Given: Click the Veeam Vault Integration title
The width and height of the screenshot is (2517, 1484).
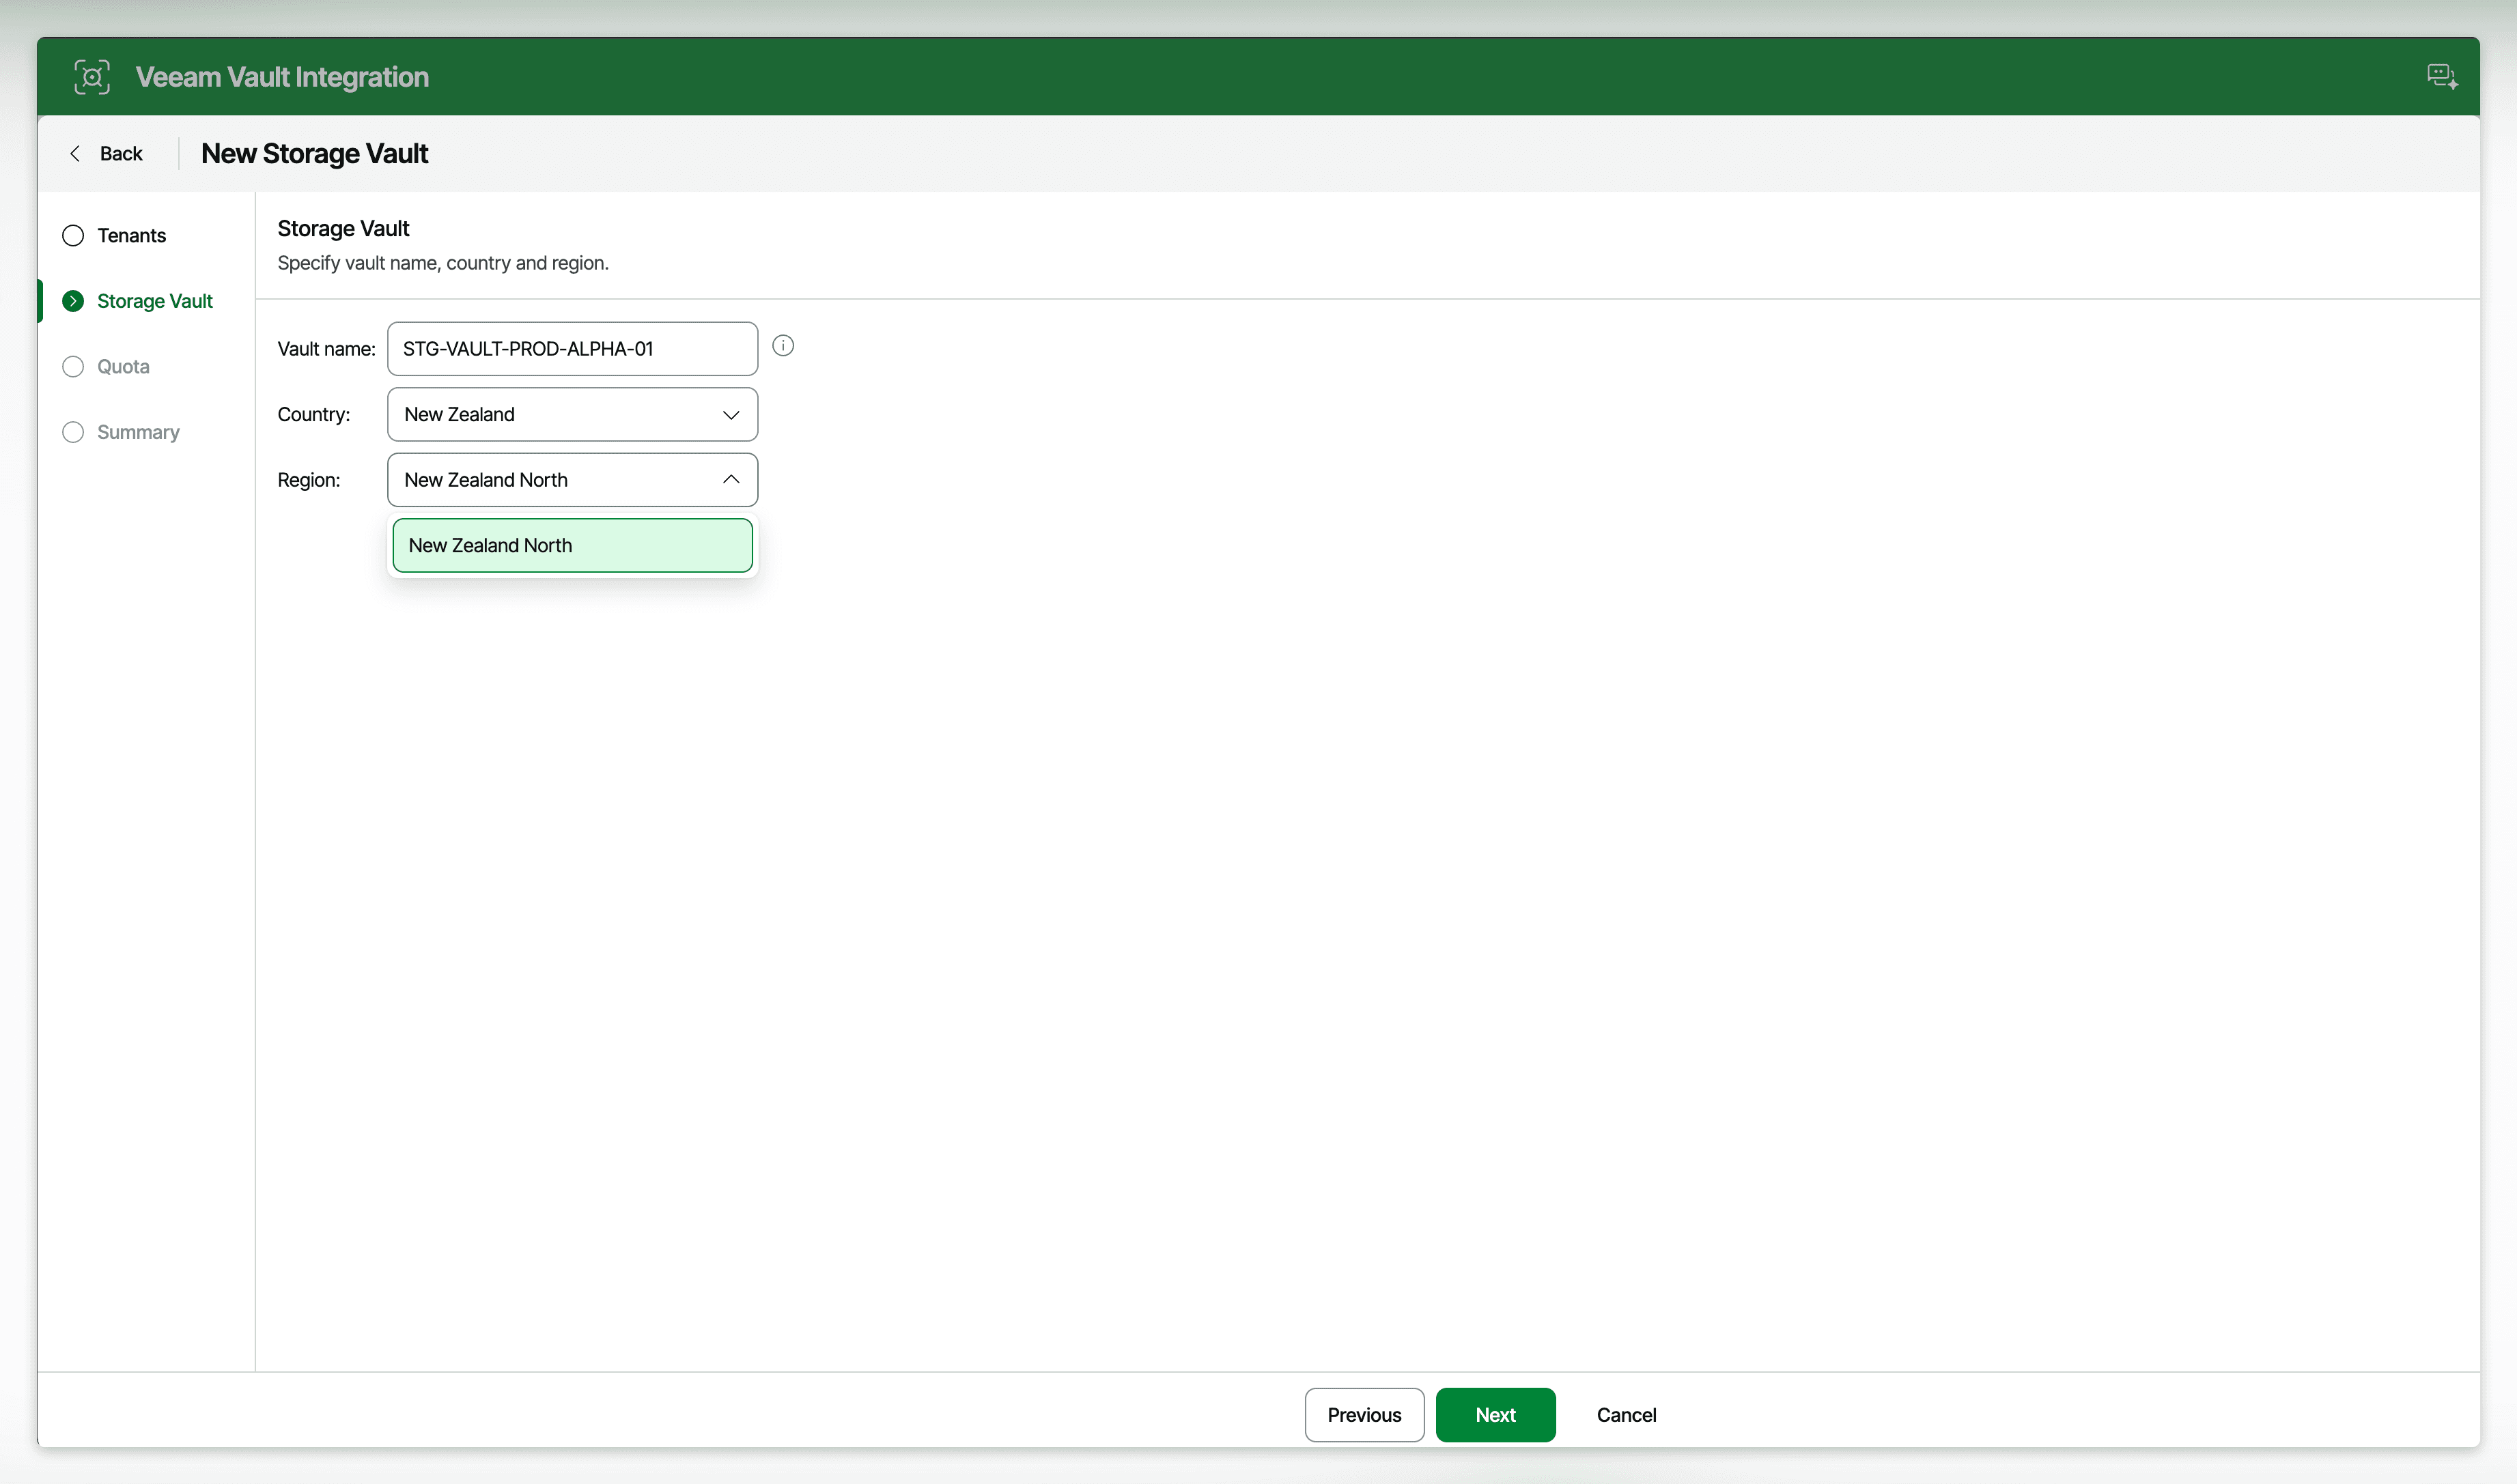Looking at the screenshot, I should 282,77.
